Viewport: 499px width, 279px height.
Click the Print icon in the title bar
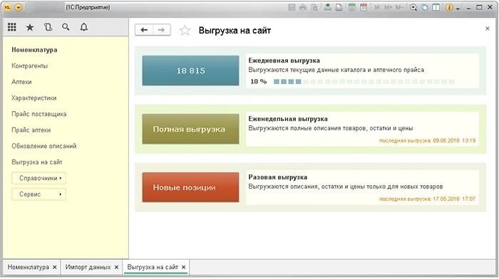click(x=303, y=7)
